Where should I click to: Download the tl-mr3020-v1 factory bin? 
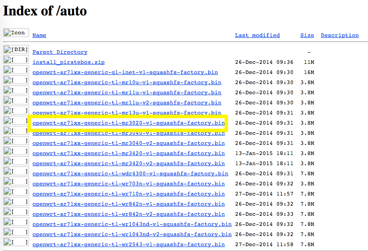click(x=129, y=123)
